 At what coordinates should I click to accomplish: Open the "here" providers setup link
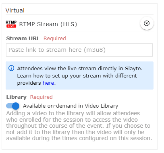click(x=48, y=83)
